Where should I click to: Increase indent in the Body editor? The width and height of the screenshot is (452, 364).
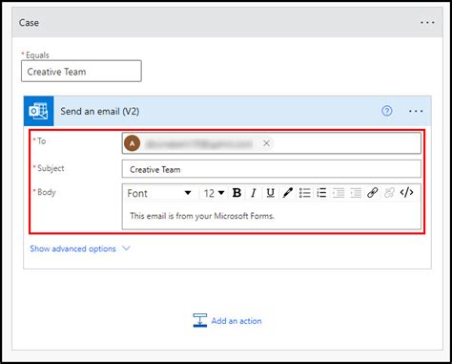coord(356,193)
